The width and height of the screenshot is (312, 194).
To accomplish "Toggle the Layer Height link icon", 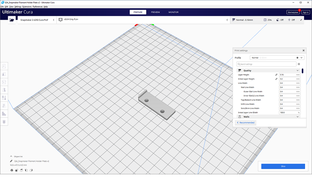I will click(276, 75).
